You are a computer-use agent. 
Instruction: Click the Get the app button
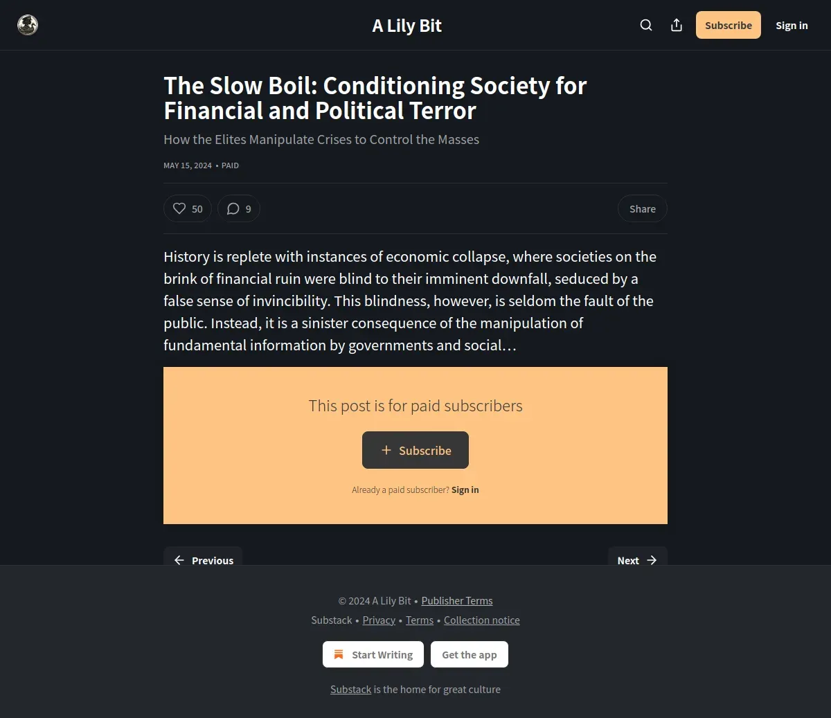click(470, 654)
